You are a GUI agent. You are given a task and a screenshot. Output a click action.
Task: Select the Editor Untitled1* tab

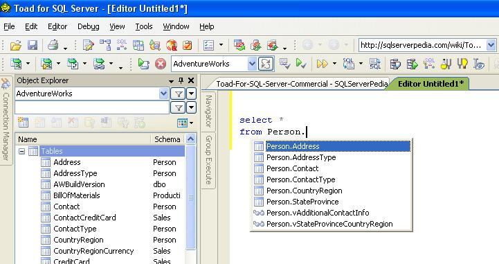(430, 84)
